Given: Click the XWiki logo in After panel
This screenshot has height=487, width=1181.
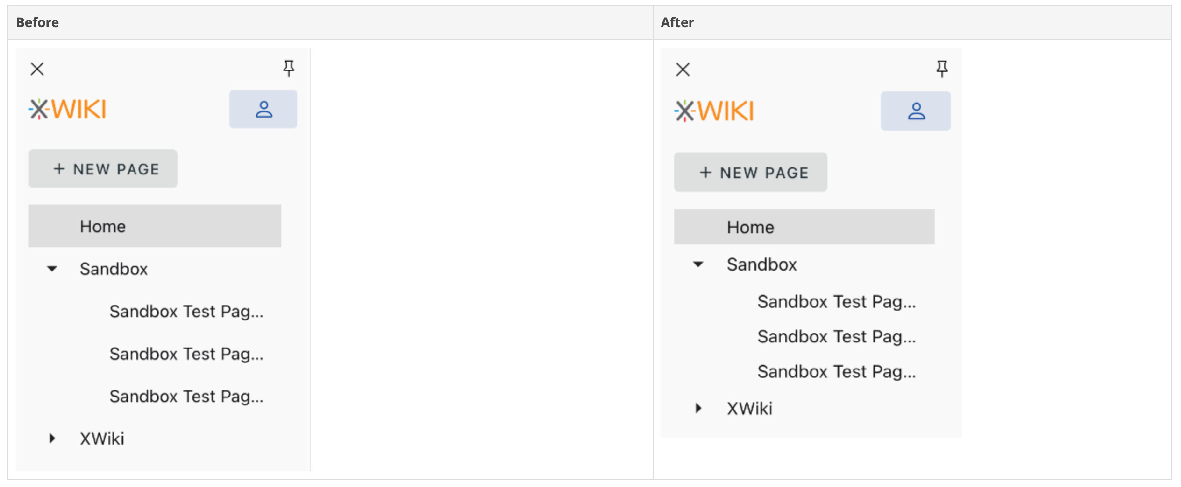Looking at the screenshot, I should coord(713,111).
